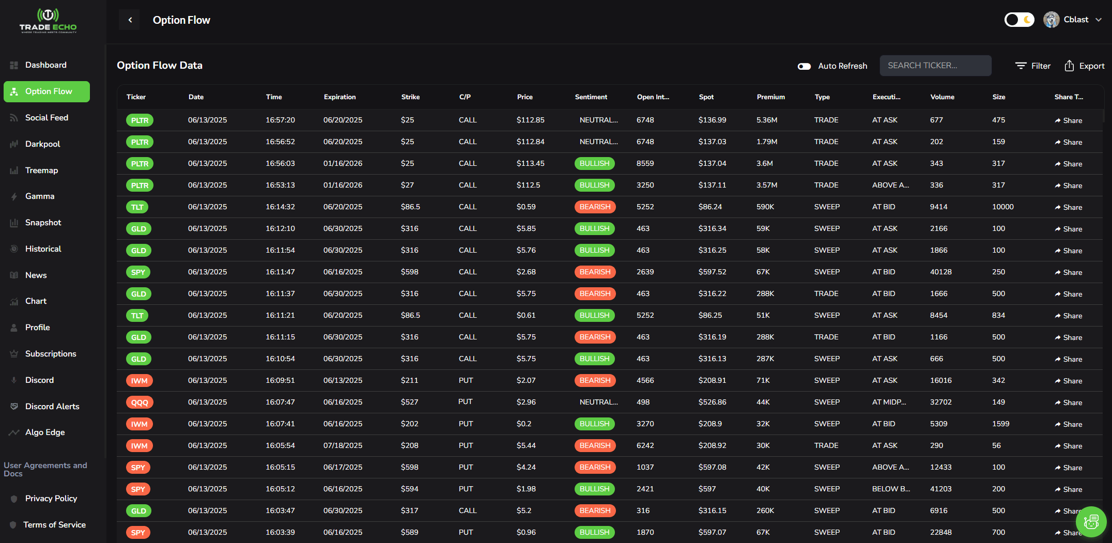
Task: Click the Historical clock icon
Action: pos(14,249)
